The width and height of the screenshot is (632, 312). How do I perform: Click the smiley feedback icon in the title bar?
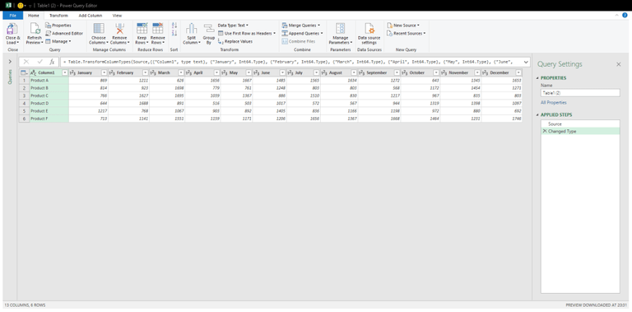21,6
